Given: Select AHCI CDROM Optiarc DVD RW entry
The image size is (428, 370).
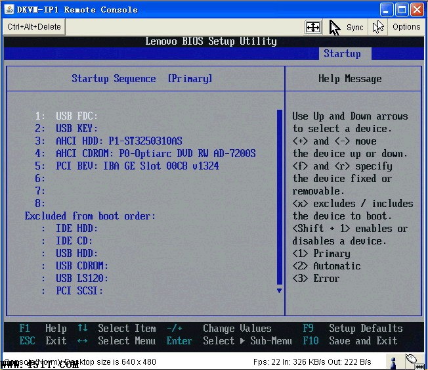Looking at the screenshot, I should click(x=145, y=153).
